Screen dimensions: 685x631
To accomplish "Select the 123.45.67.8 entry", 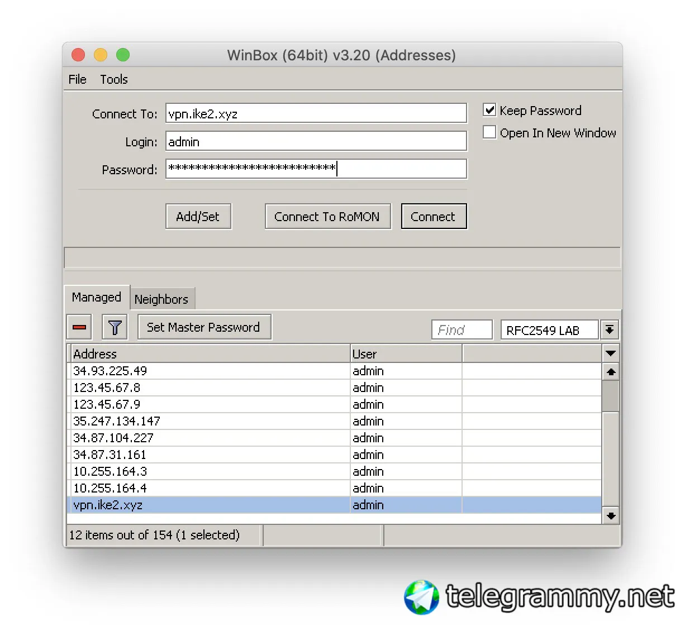I will point(334,388).
